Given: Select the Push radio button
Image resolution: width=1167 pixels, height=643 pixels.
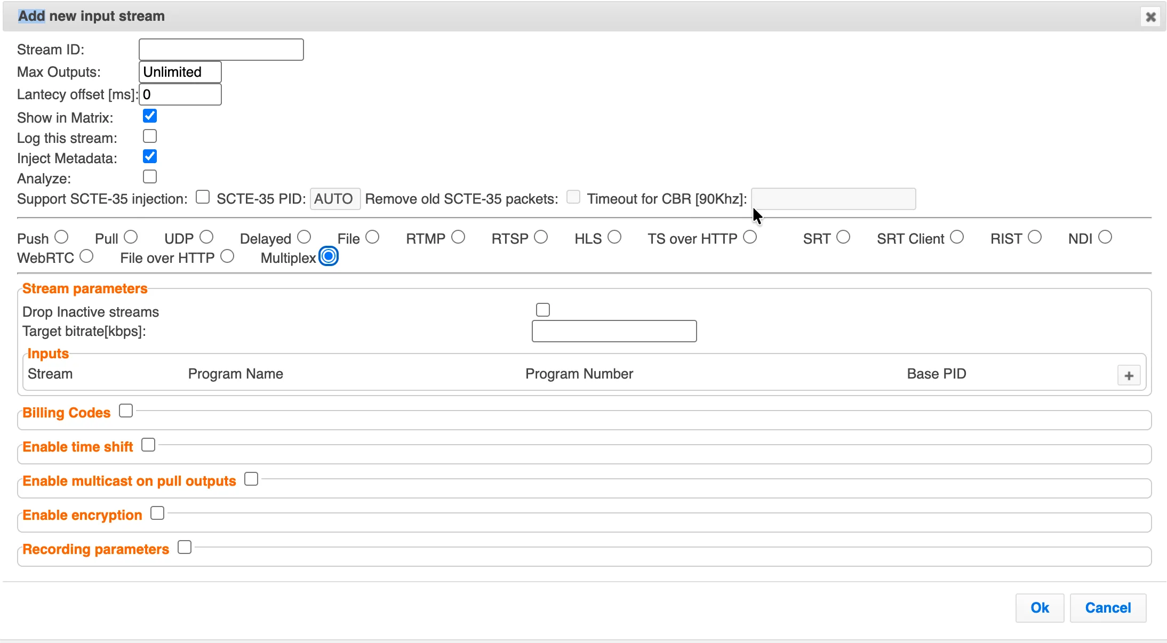Looking at the screenshot, I should click(61, 237).
